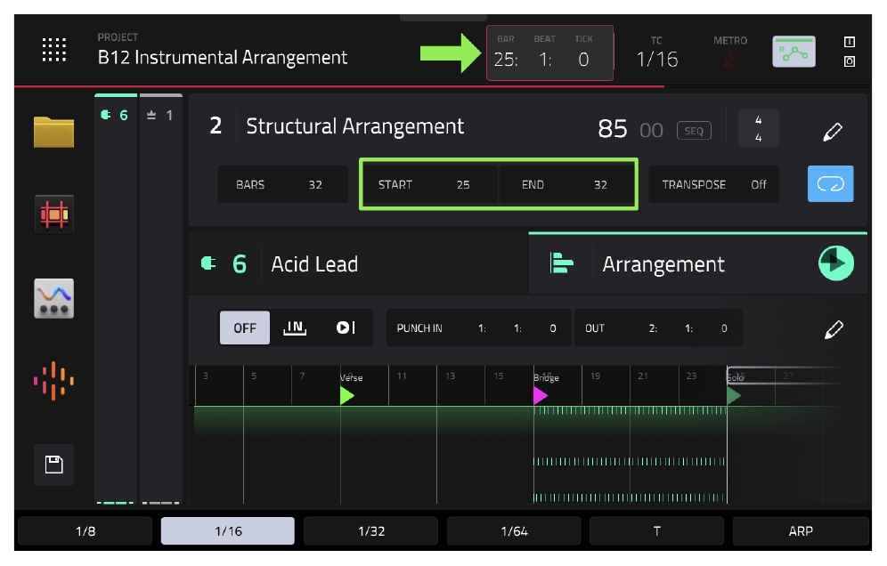Open the main menu grid icon
This screenshot has width=887, height=566.
(54, 50)
